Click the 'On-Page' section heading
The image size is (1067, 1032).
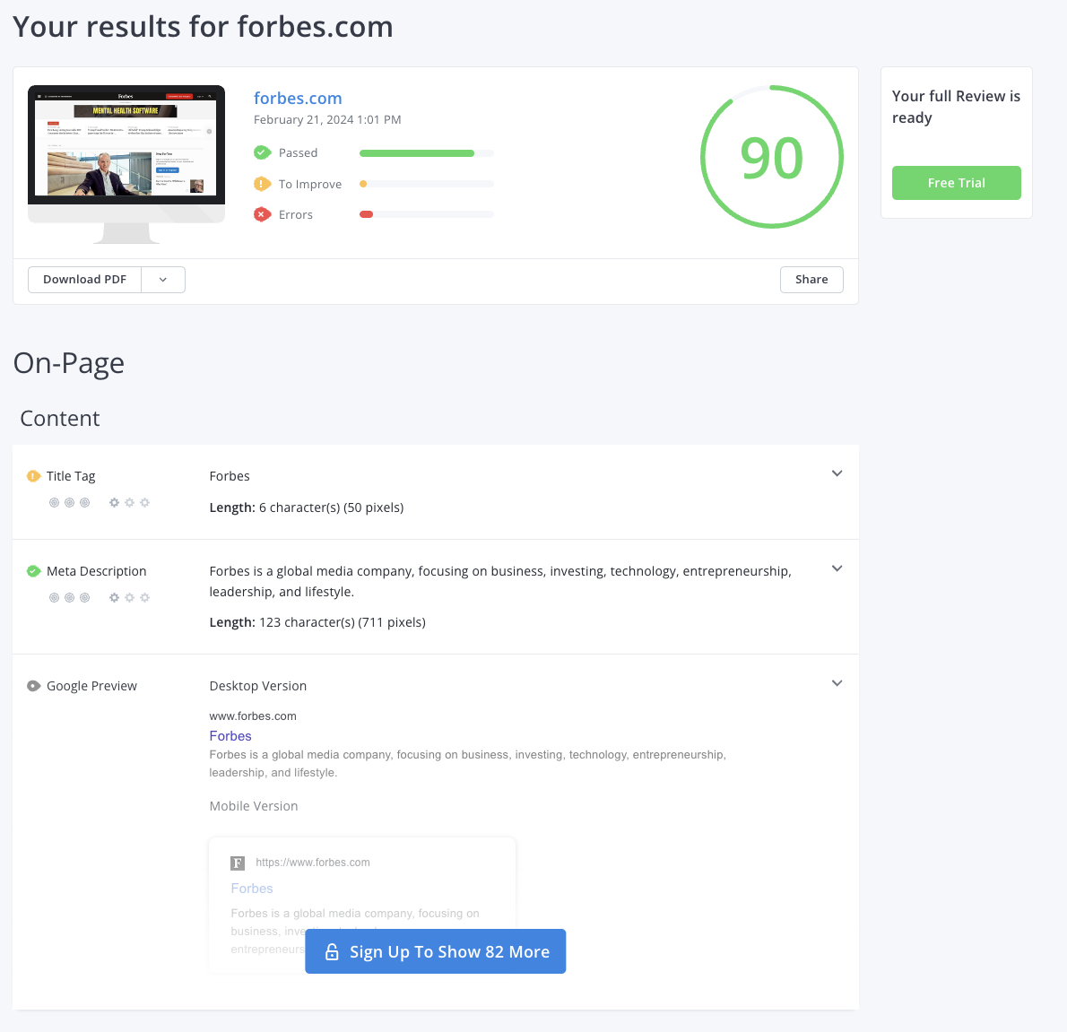click(69, 363)
